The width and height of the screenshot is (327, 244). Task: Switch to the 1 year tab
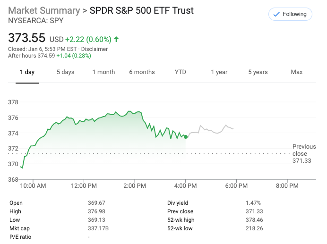[219, 72]
